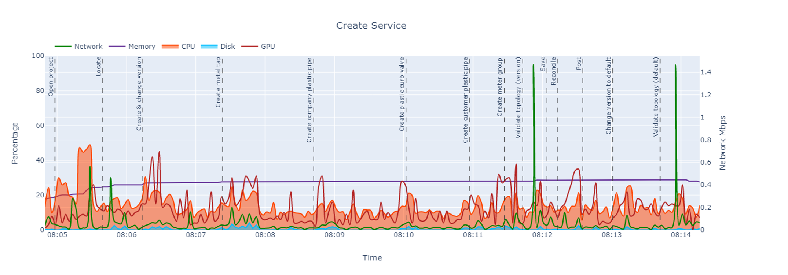Toggle the Memory legend entry
The image size is (788, 275).
[x=132, y=47]
